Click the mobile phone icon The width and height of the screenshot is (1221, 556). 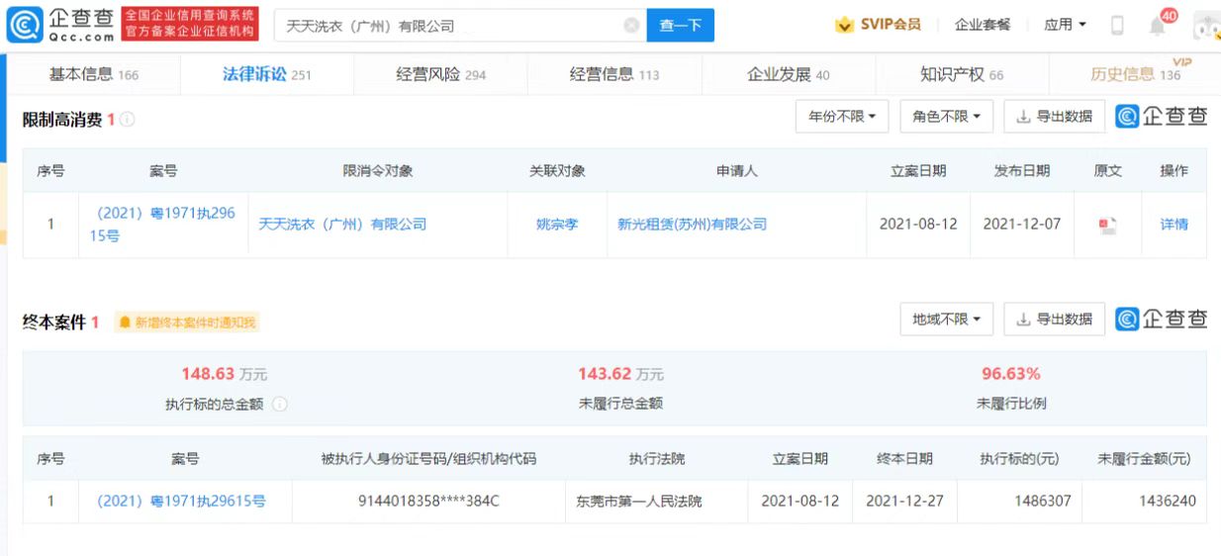click(1117, 26)
